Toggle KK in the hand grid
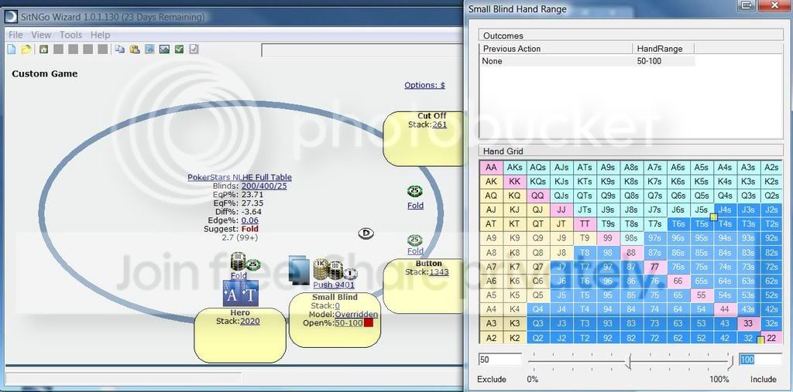793x392 pixels. click(514, 182)
